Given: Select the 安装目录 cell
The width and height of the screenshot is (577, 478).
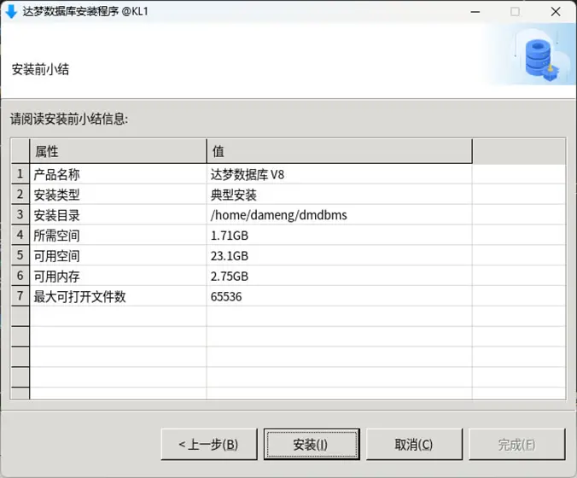Looking at the screenshot, I should 118,215.
